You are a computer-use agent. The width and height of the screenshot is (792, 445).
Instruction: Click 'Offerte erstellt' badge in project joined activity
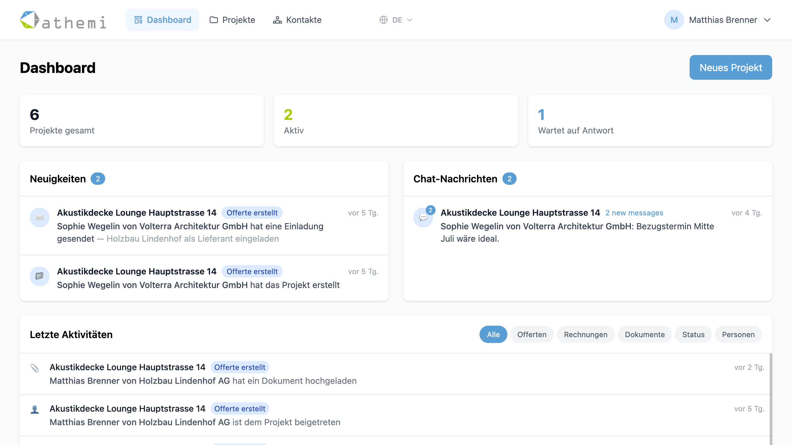pos(240,409)
